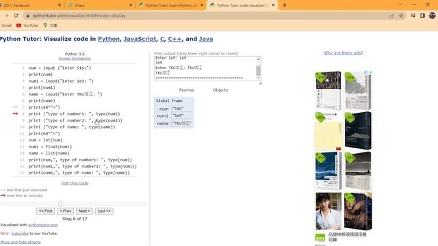Open the C++ link in heading
Viewport: 438px width, 246px height.
pos(175,39)
